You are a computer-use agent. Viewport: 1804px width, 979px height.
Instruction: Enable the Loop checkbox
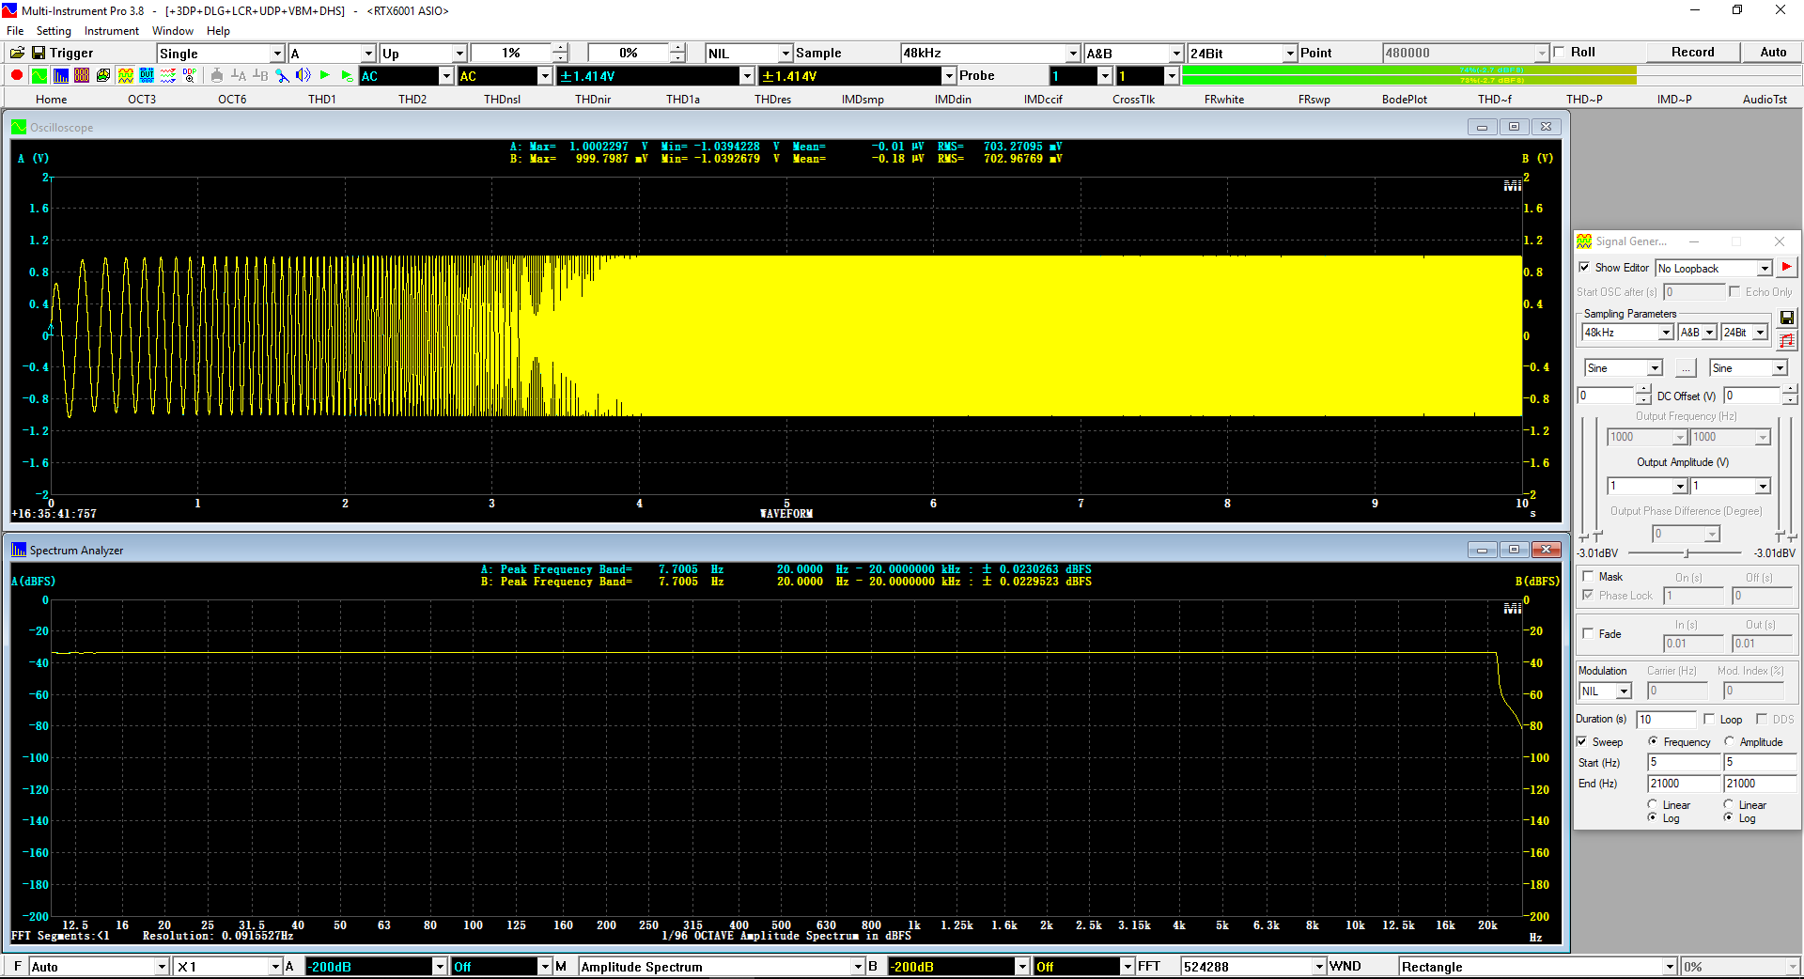[1709, 720]
